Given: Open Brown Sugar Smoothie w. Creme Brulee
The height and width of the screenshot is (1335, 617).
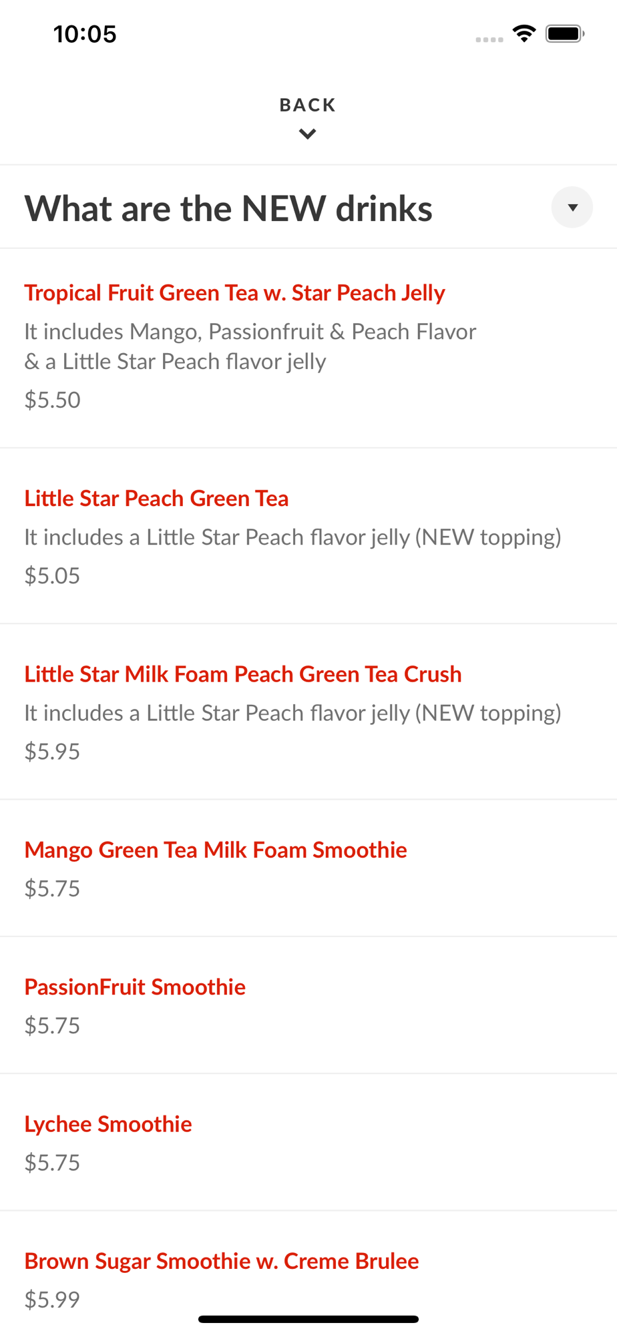Looking at the screenshot, I should 222,1261.
